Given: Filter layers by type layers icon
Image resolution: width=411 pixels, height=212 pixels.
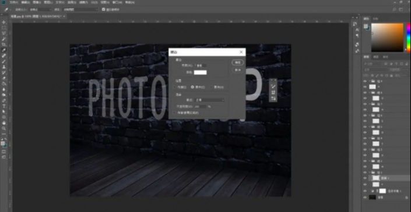Looking at the screenshot, I should [396, 64].
